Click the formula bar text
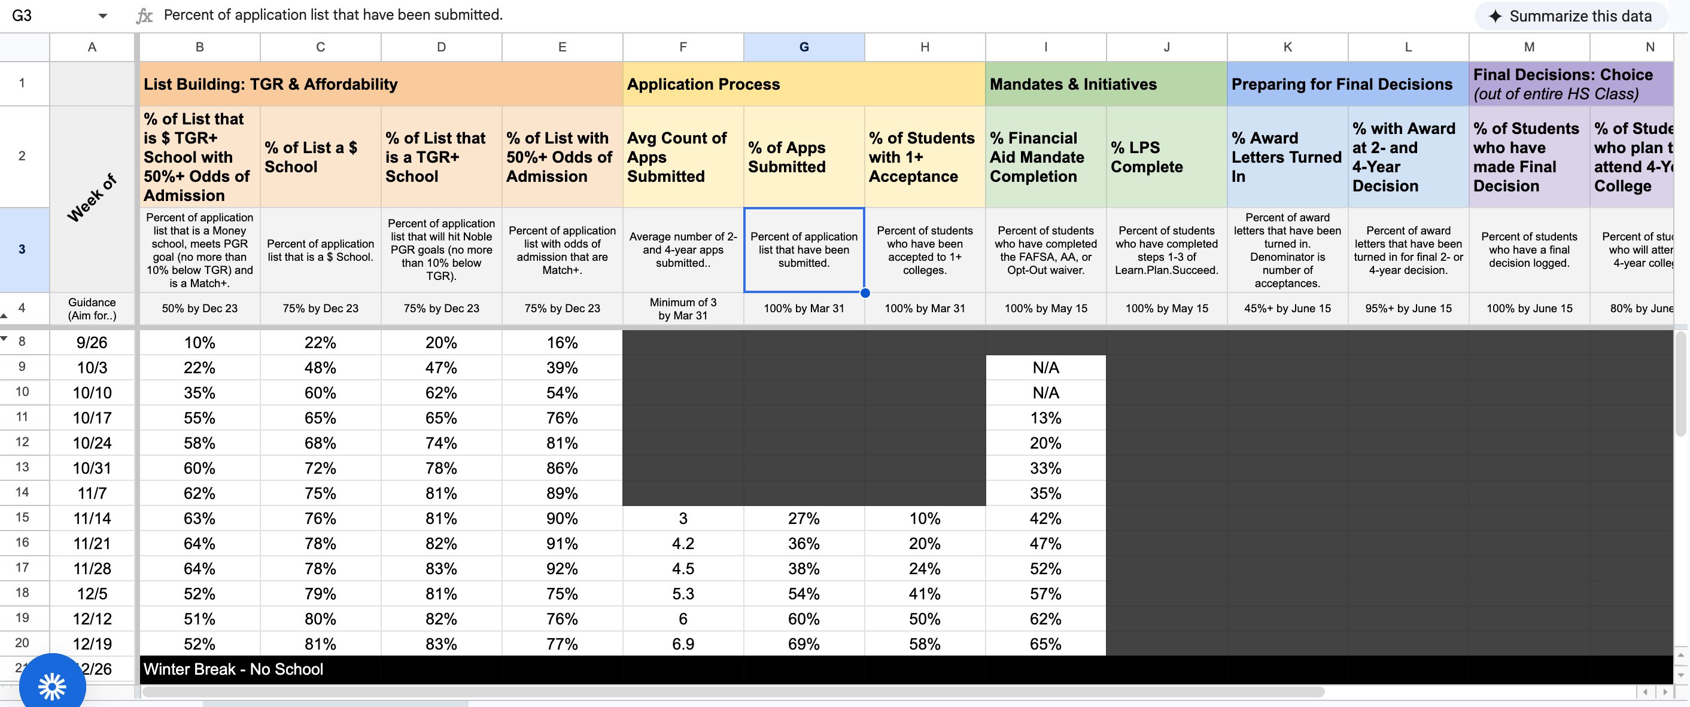This screenshot has height=707, width=1690. [333, 15]
